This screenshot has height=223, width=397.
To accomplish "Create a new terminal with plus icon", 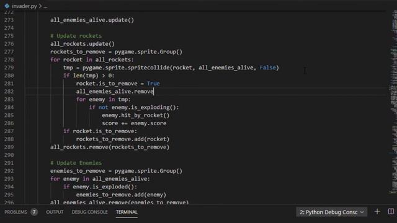I will click(377, 212).
